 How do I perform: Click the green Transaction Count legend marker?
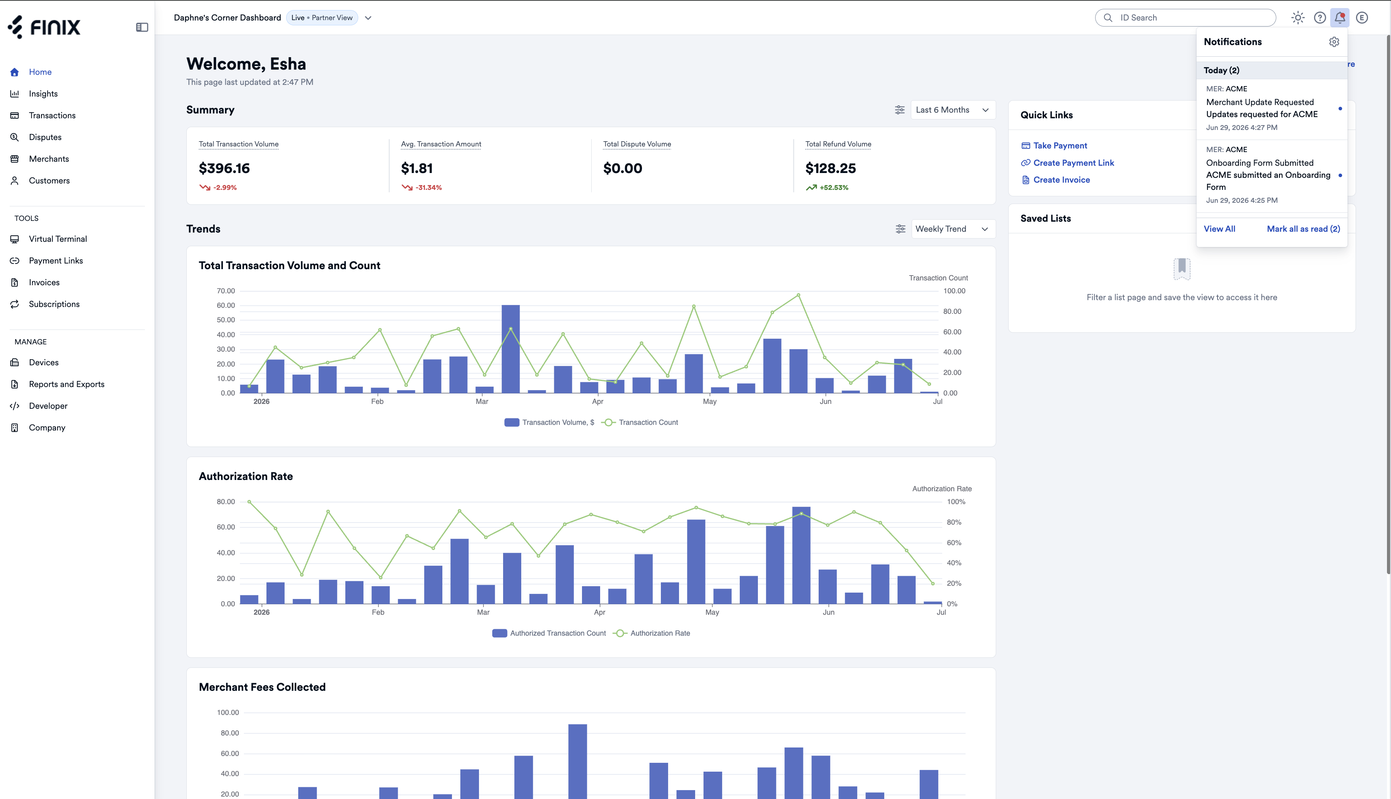608,422
